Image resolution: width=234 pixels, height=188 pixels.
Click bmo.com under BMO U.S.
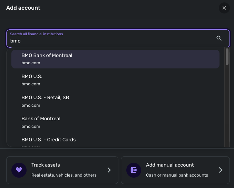[31, 84]
